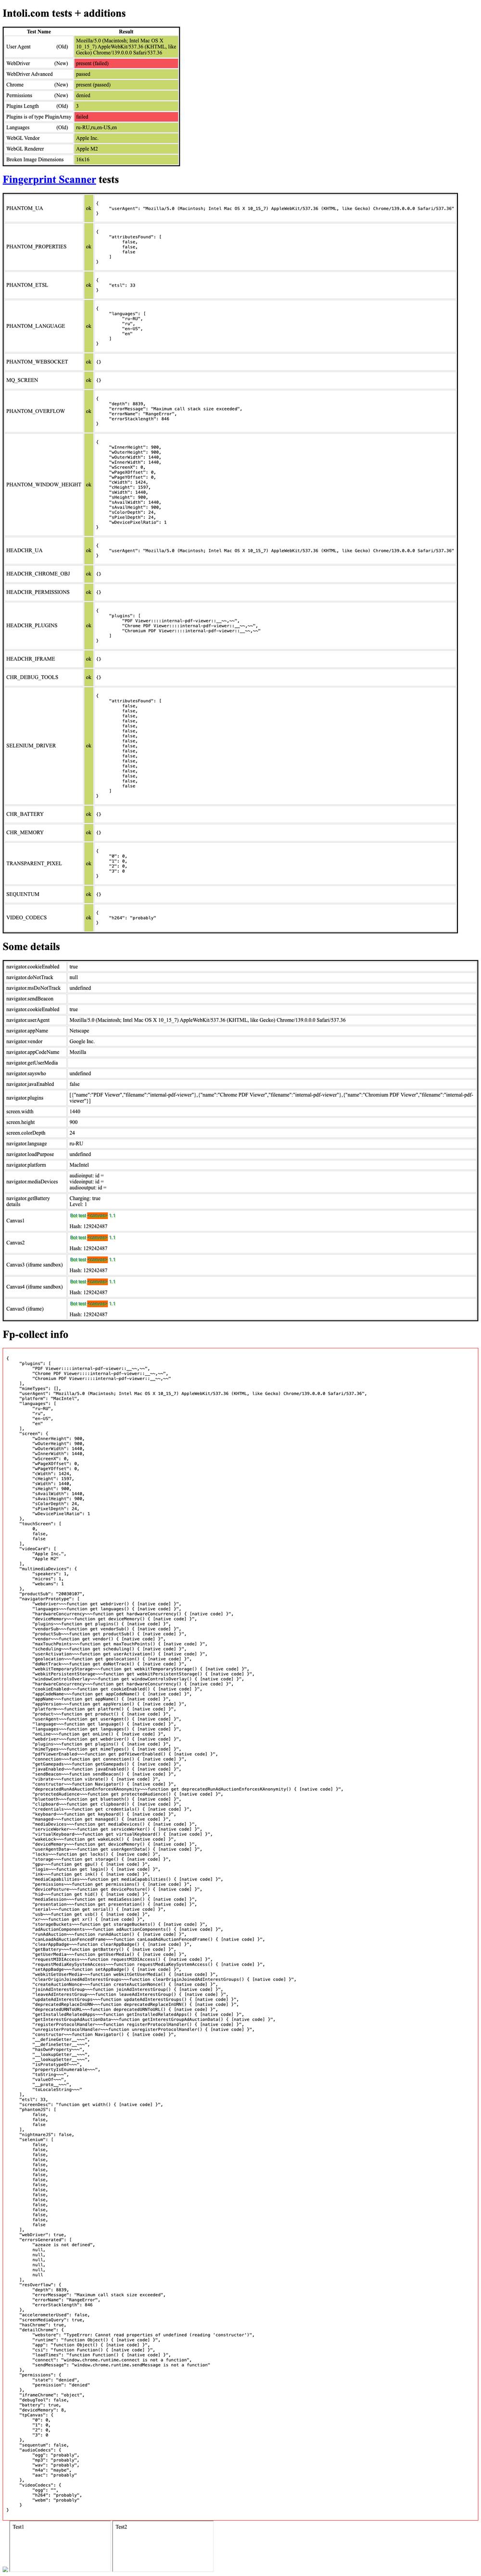The height and width of the screenshot is (2576, 481).
Task: Click the '1440' screen.width value
Action: 75,1112
